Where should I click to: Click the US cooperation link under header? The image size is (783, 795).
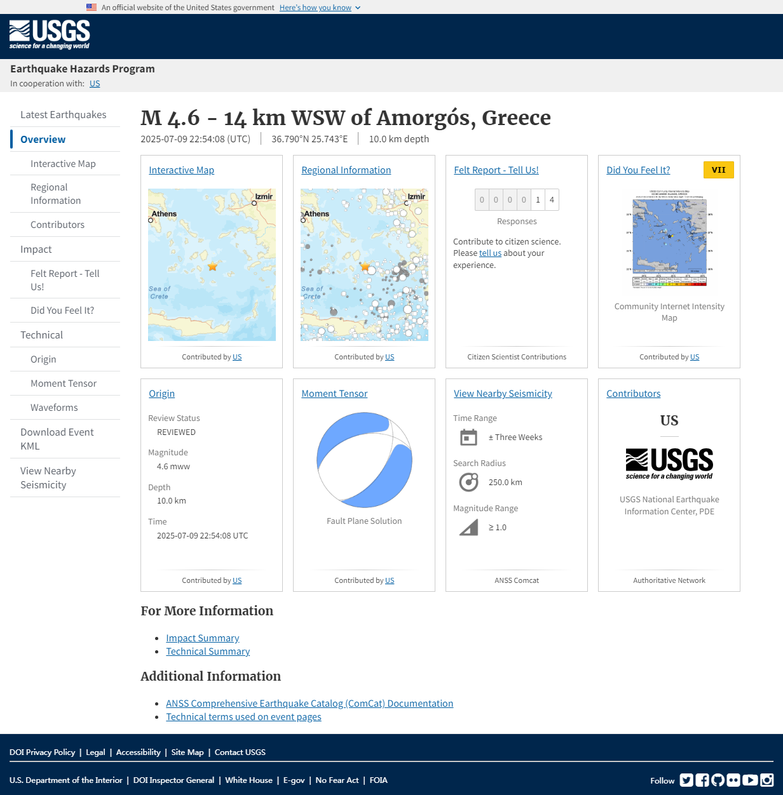(x=95, y=84)
